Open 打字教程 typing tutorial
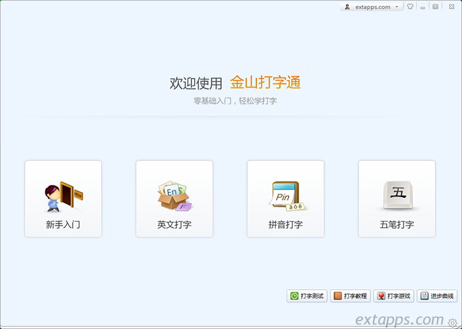Viewport: 462px width, 329px height. [351, 296]
